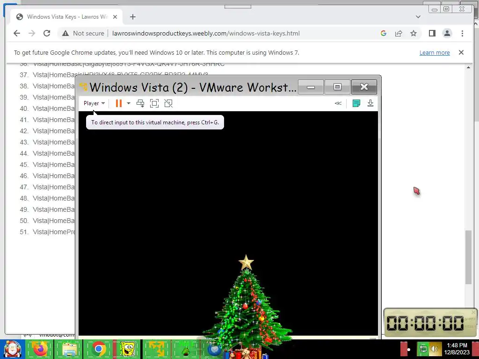Launch Firefox from the taskbar
The height and width of the screenshot is (359, 479).
click(x=40, y=349)
